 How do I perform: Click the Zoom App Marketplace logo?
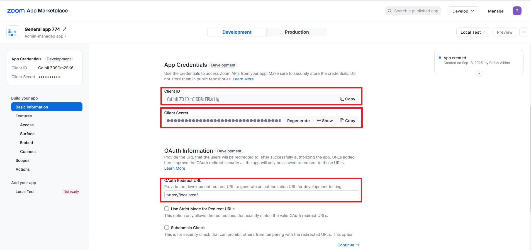point(37,11)
